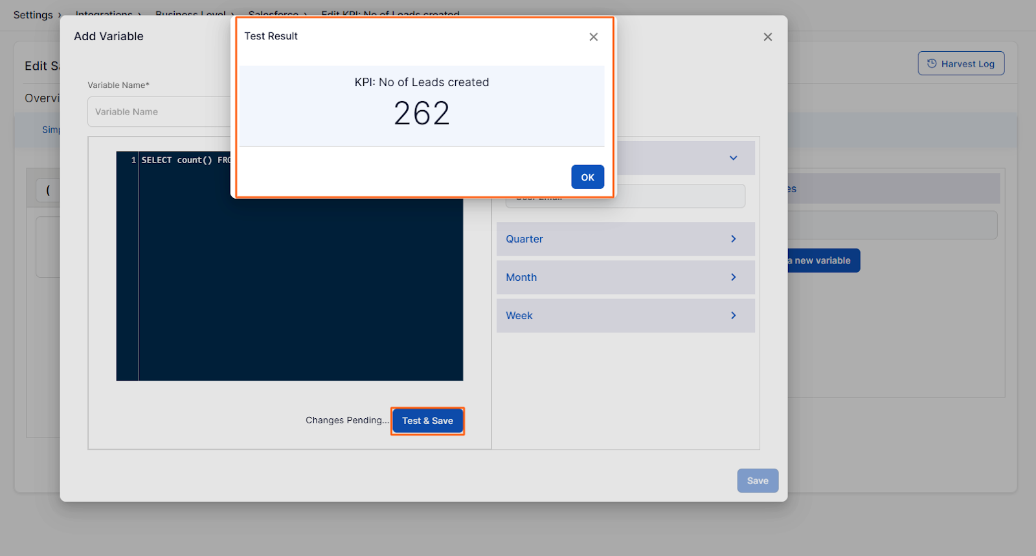Click the "KPI: No of Leads created" label

tap(422, 82)
